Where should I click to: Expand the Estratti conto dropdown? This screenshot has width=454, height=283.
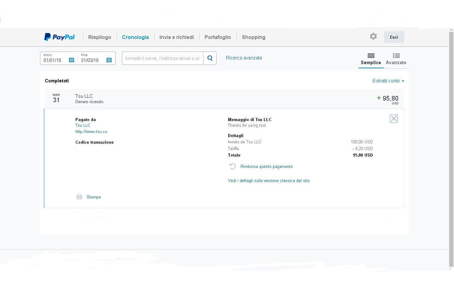[388, 81]
